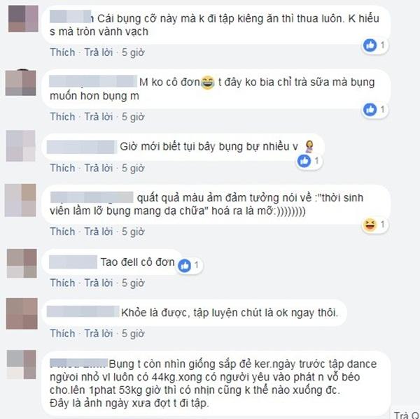The image size is (420, 419).
Task: Click Trả lời under 'Khỏe là được' comment
Action: tap(99, 334)
